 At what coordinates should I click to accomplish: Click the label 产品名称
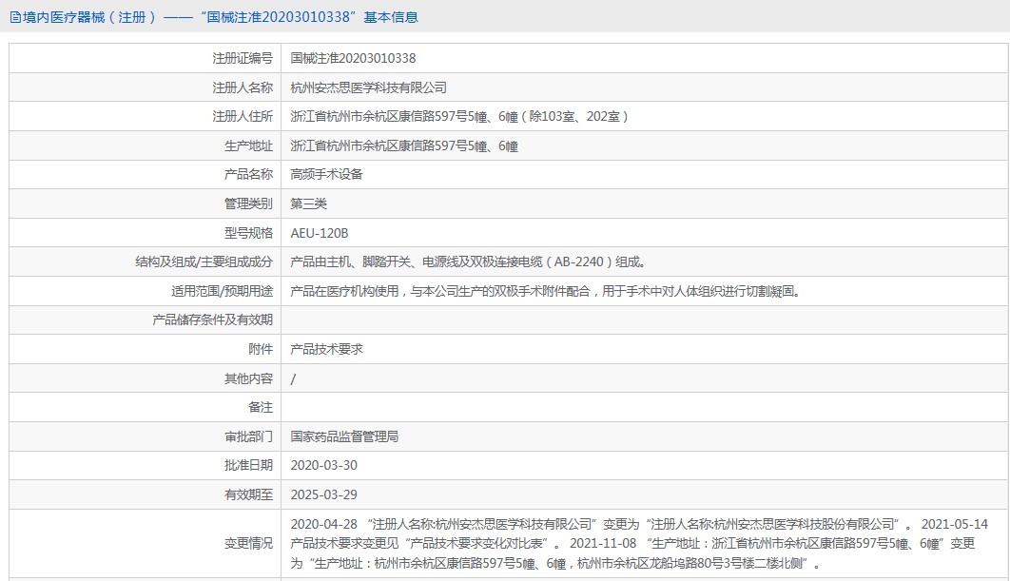(x=248, y=175)
